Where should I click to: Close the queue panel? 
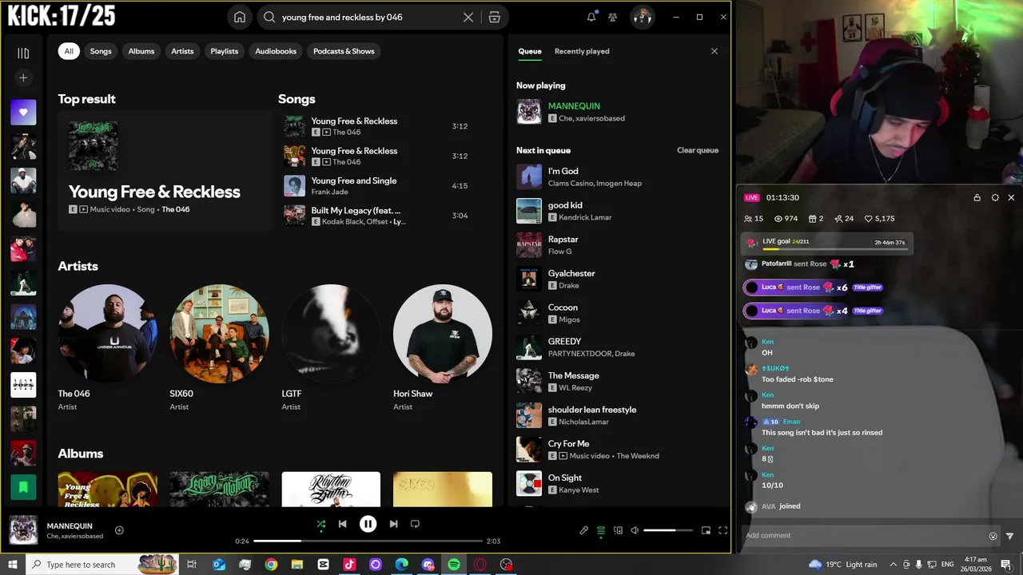click(x=715, y=51)
